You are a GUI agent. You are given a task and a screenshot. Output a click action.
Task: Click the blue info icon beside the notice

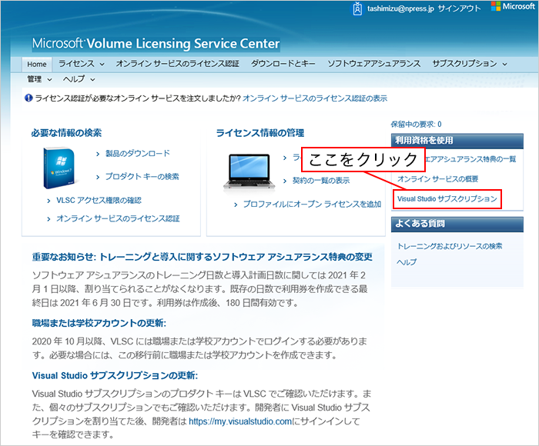tap(28, 98)
